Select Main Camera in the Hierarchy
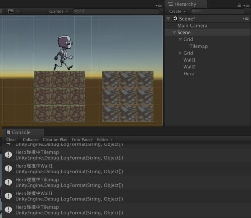 coord(192,25)
